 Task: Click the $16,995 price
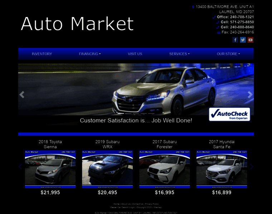point(164,193)
